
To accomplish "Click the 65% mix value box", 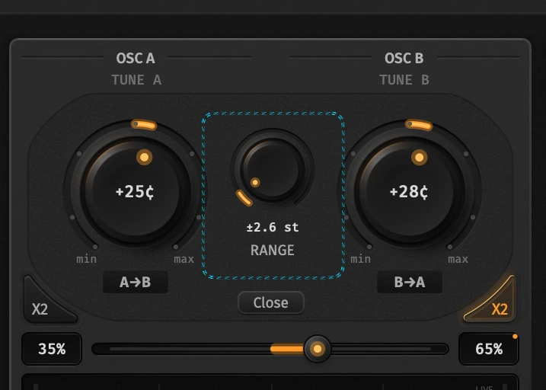I will click(489, 349).
